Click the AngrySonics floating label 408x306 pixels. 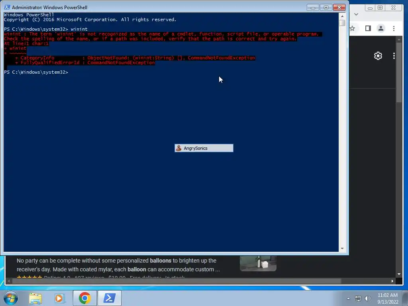coord(204,148)
